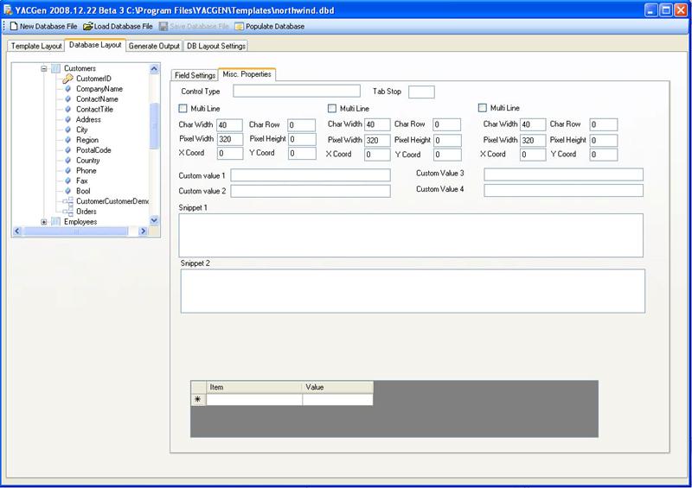692x488 pixels.
Task: Expand the Employees tree node
Action: point(44,222)
